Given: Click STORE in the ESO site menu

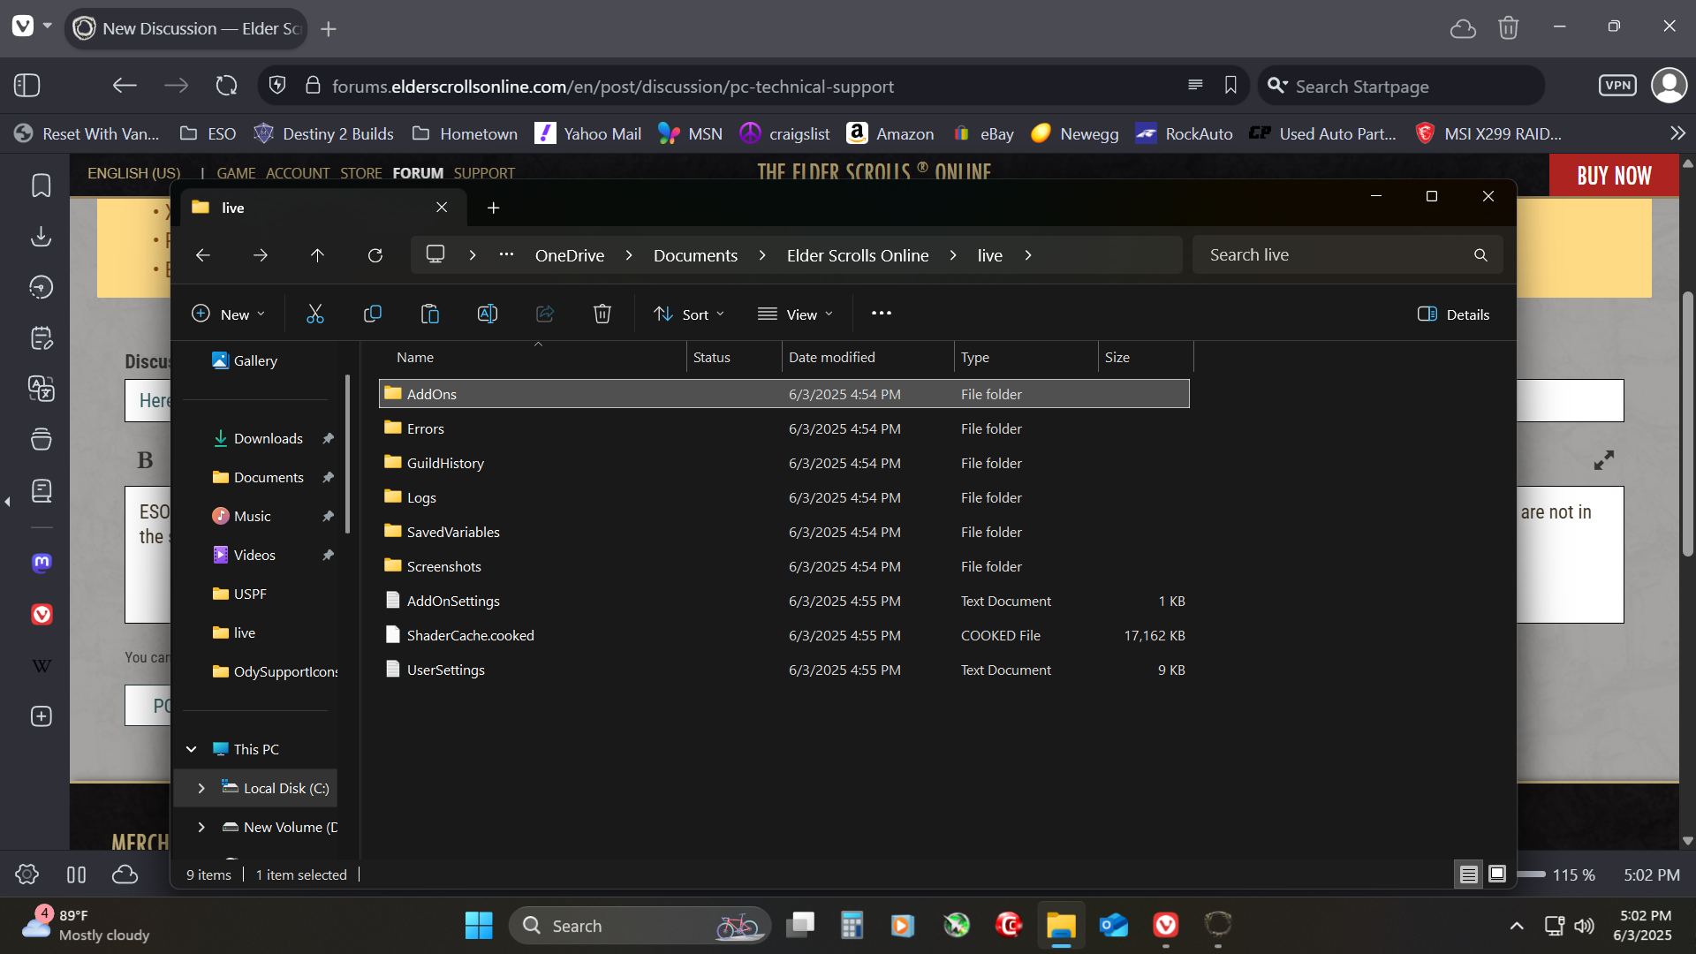Looking at the screenshot, I should (361, 173).
